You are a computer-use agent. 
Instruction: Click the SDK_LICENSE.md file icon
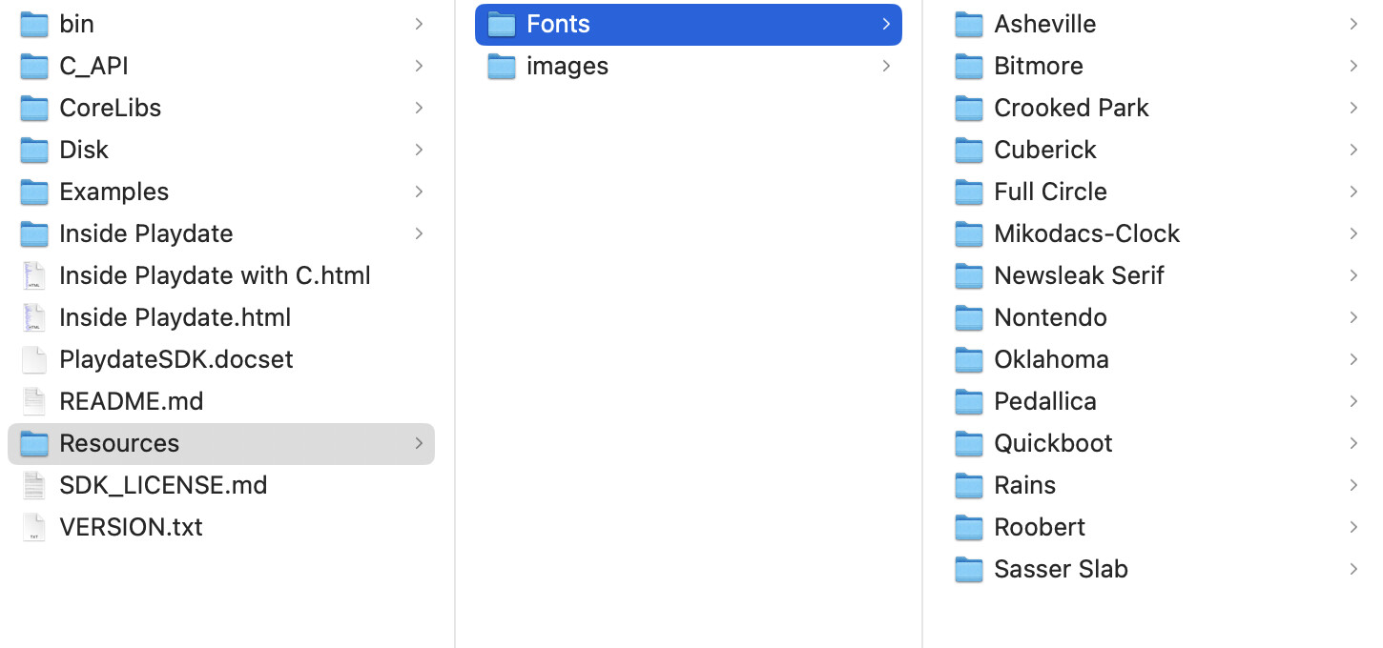point(34,485)
